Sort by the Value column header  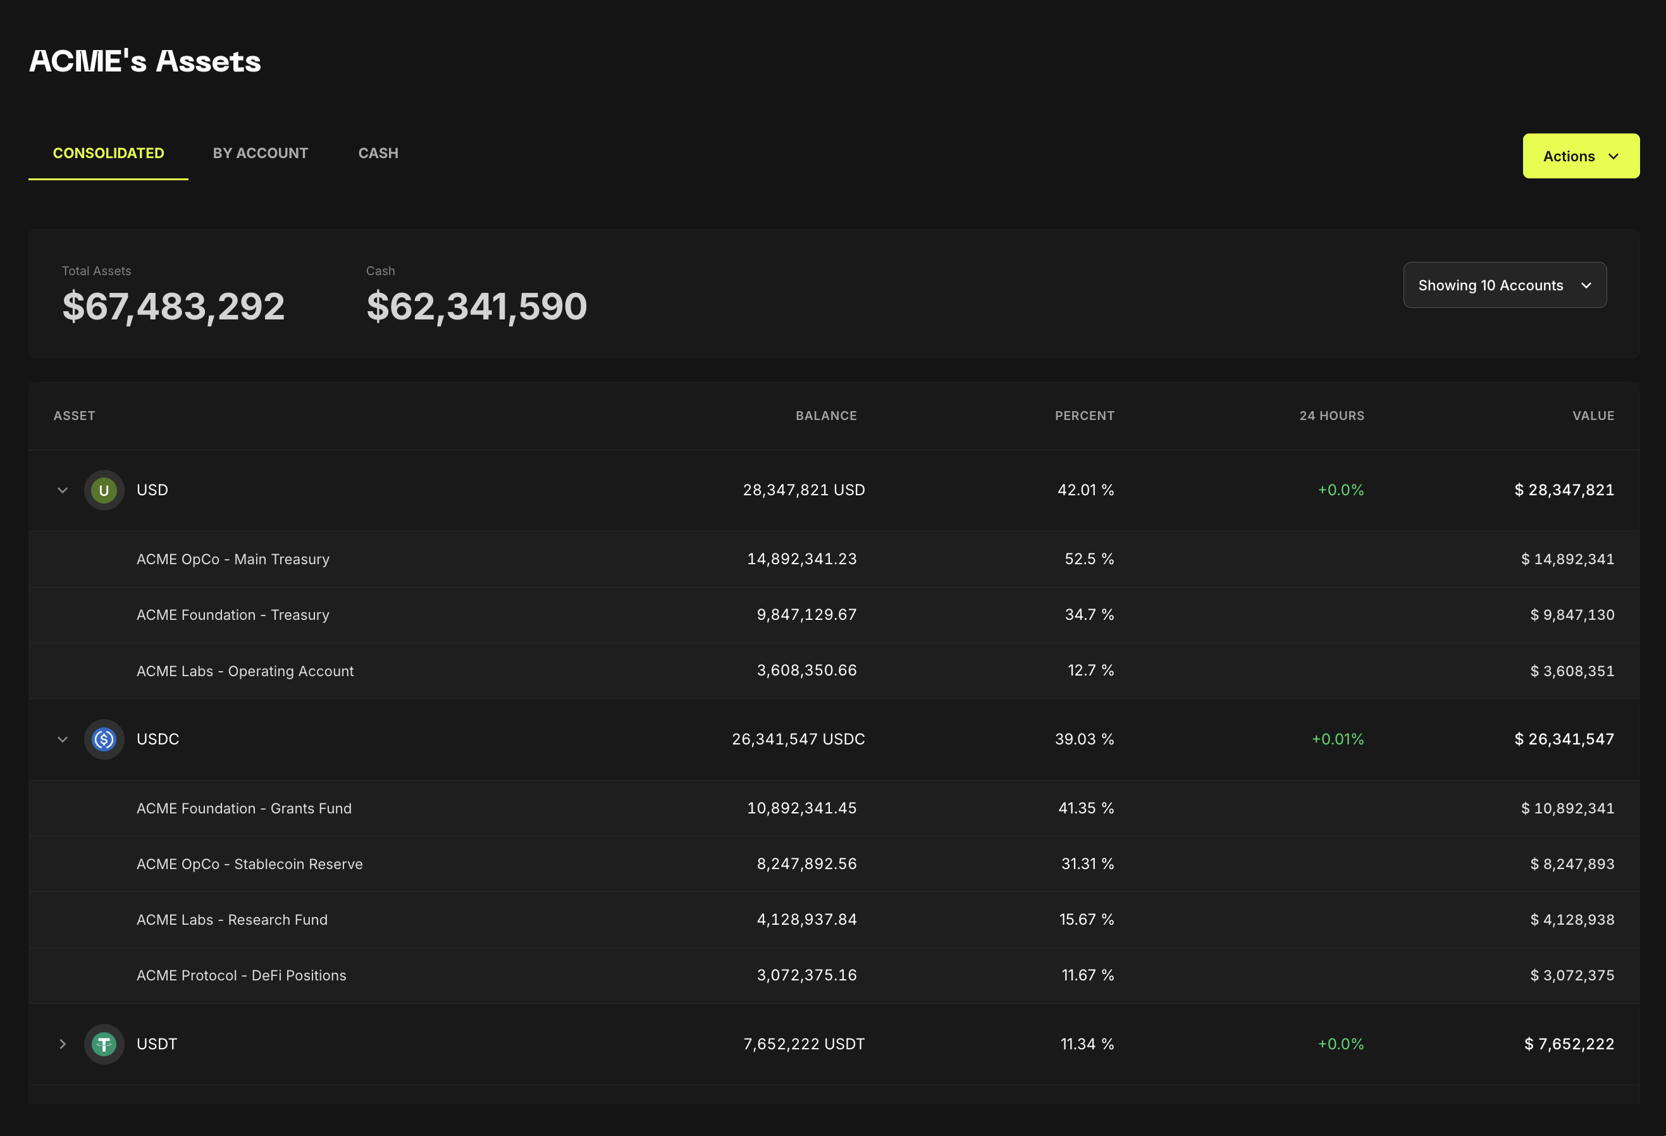click(x=1593, y=416)
